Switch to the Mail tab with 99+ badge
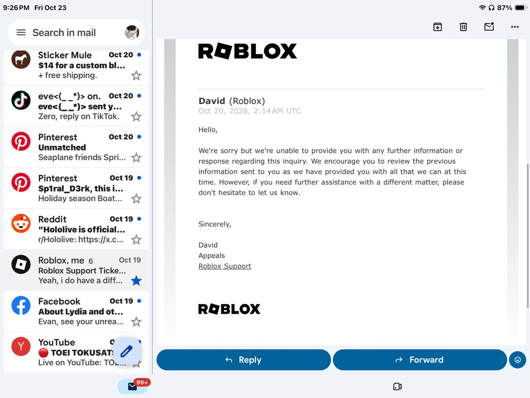The width and height of the screenshot is (530, 398). [133, 386]
